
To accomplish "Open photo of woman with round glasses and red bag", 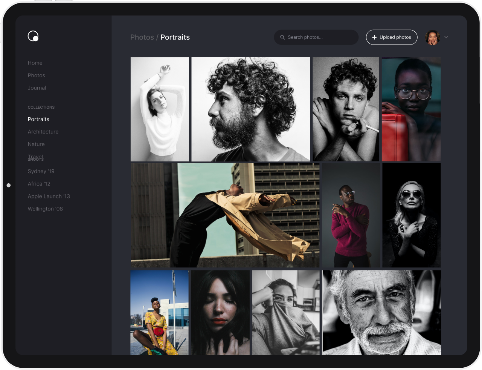I will click(411, 109).
